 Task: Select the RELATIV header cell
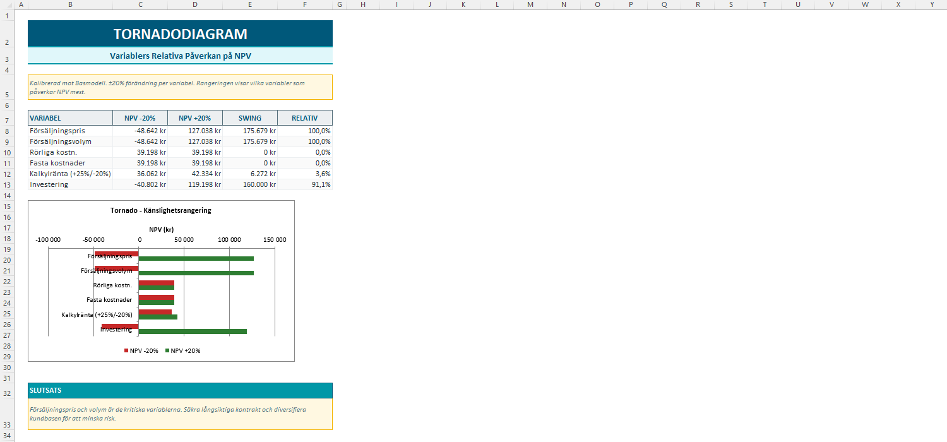point(305,118)
